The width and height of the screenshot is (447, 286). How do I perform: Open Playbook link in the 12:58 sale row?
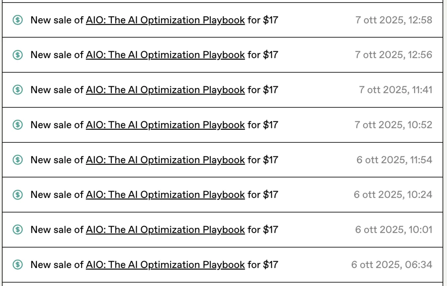point(165,20)
